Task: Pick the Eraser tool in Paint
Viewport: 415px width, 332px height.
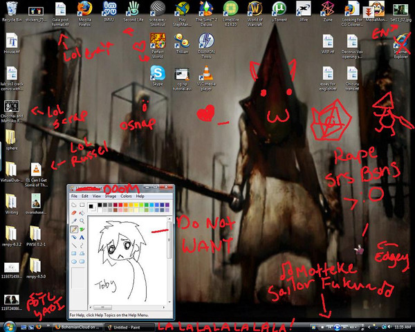Action: pyautogui.click(x=74, y=213)
